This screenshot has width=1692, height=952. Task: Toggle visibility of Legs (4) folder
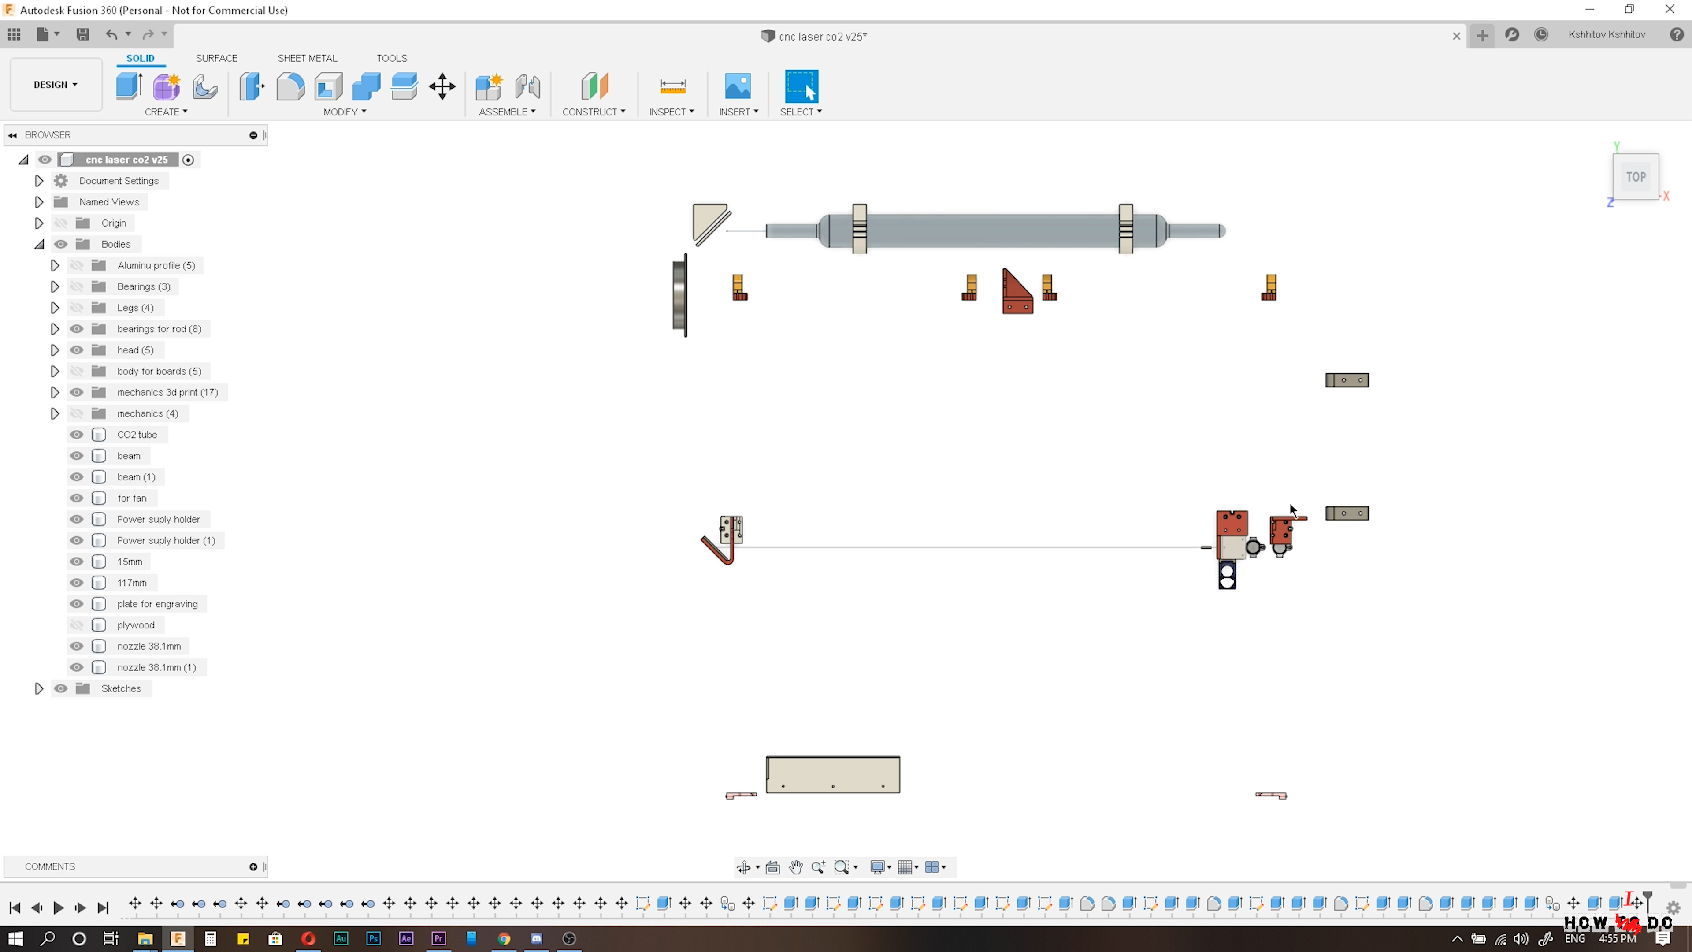pyautogui.click(x=77, y=308)
